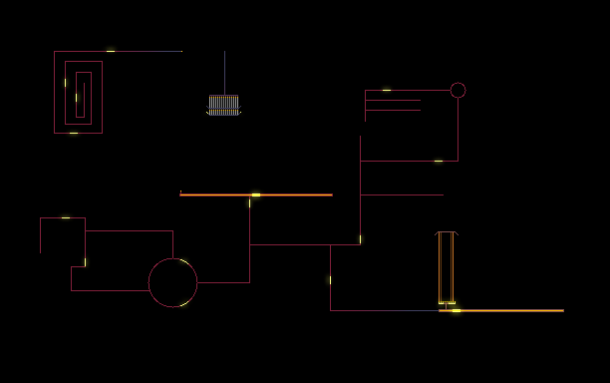The height and width of the screenshot is (383, 610).
Task: Click the yellow glow at top of large circle
Action: tap(184, 261)
